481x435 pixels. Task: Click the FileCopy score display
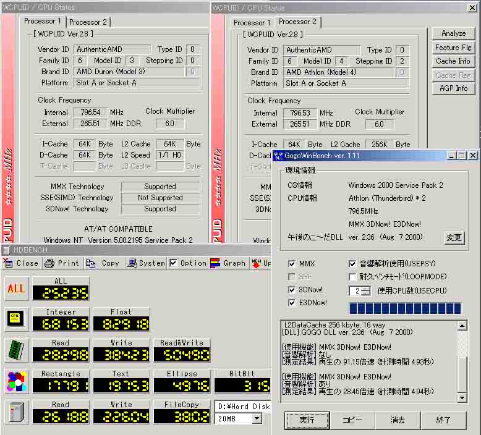tap(182, 416)
